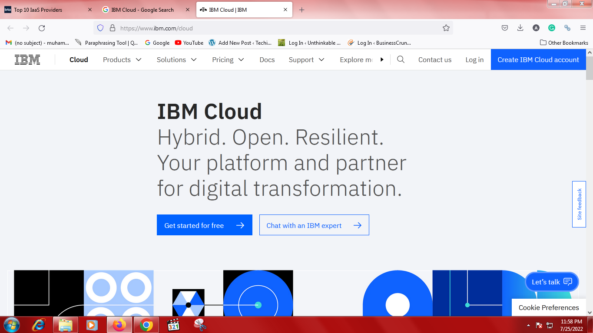Click the blue extension icon beside Grammarly

(567, 28)
